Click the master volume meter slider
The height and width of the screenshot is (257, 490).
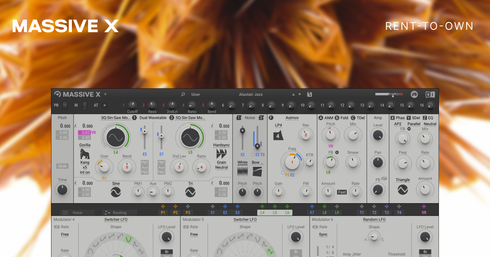coord(388,95)
